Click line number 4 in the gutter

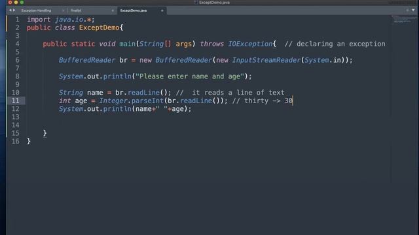[18, 44]
